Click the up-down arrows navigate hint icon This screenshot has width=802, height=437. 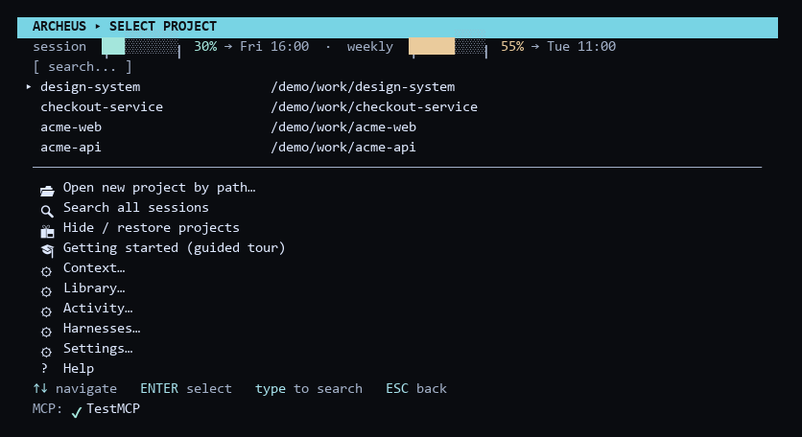click(40, 388)
